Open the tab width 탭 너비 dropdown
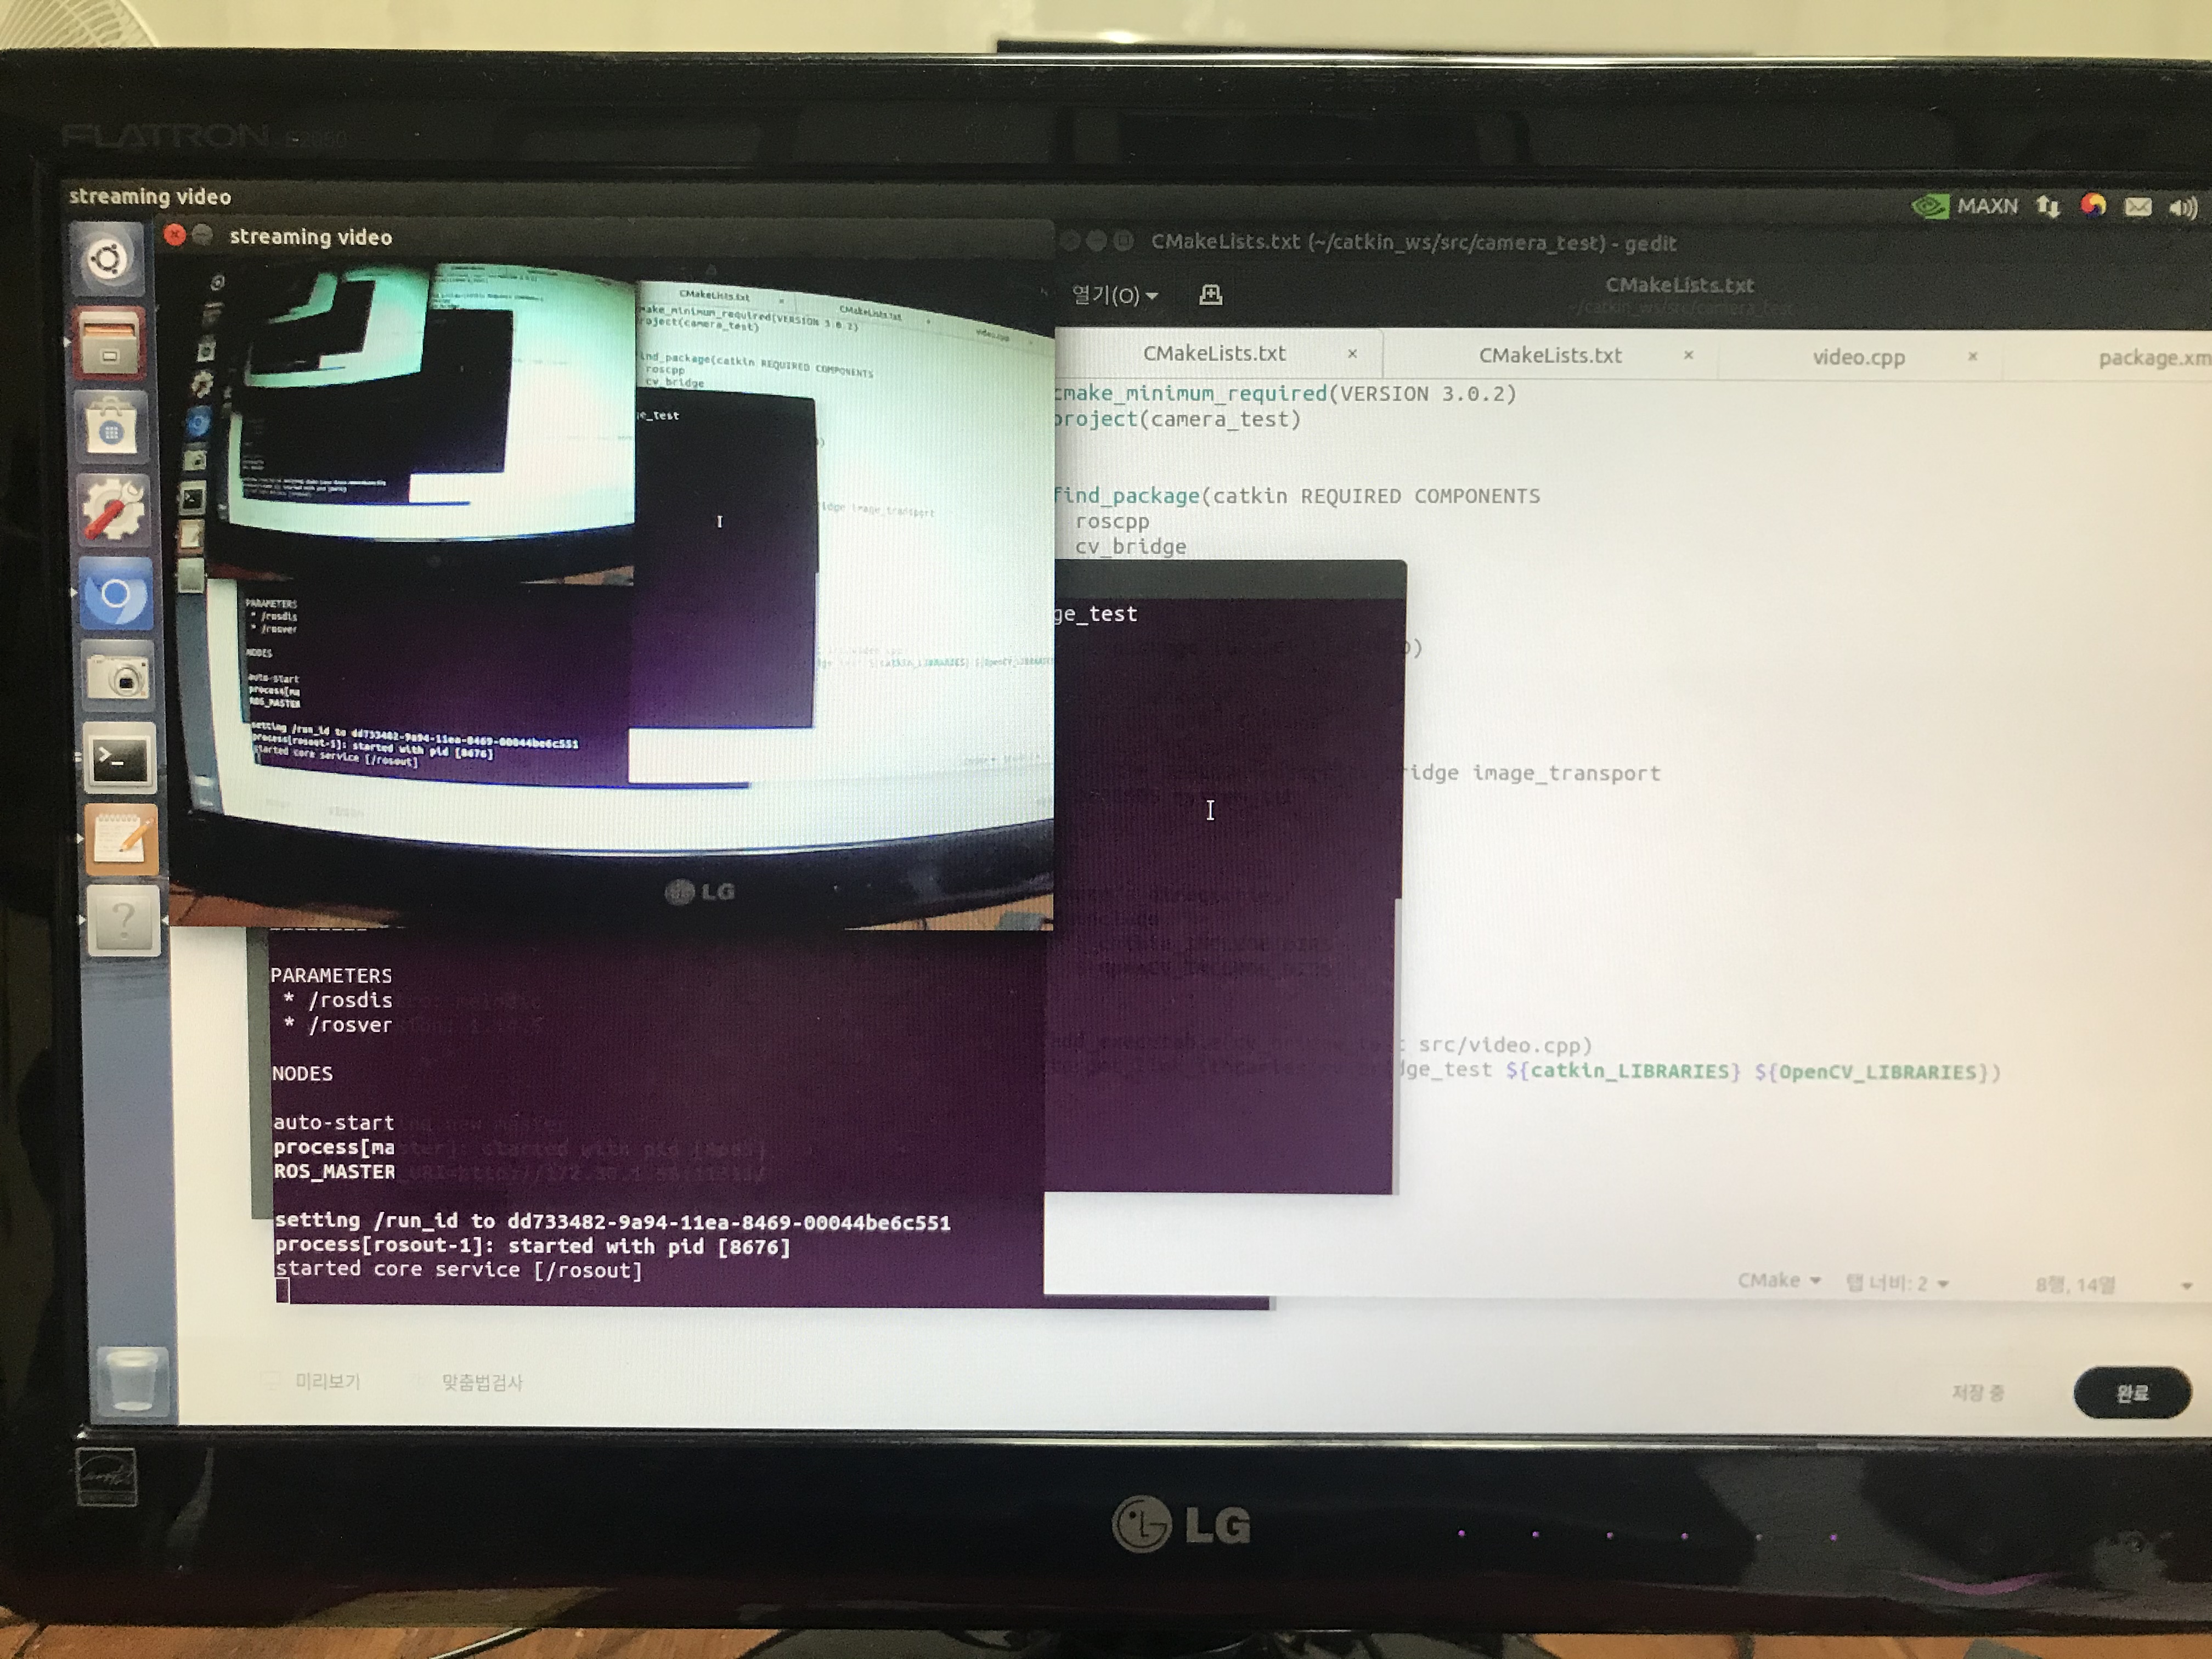This screenshot has height=1659, width=2212. click(1896, 1283)
